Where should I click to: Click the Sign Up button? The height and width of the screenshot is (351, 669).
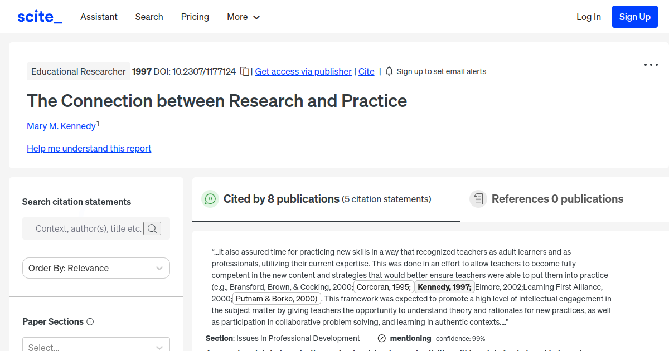[634, 17]
